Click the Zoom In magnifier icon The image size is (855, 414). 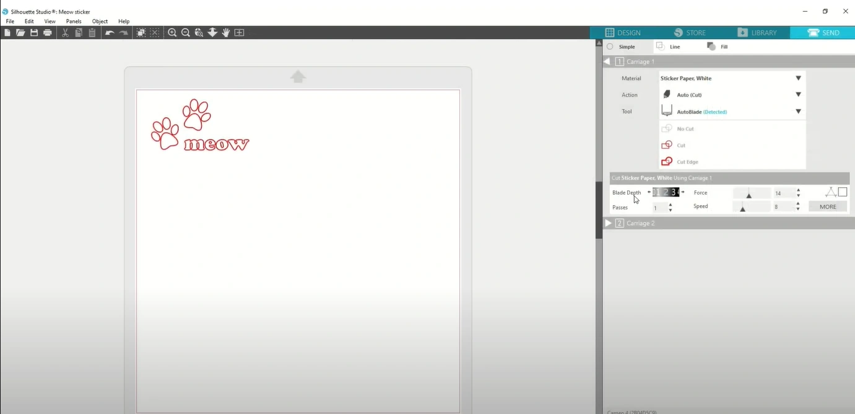[x=172, y=33]
